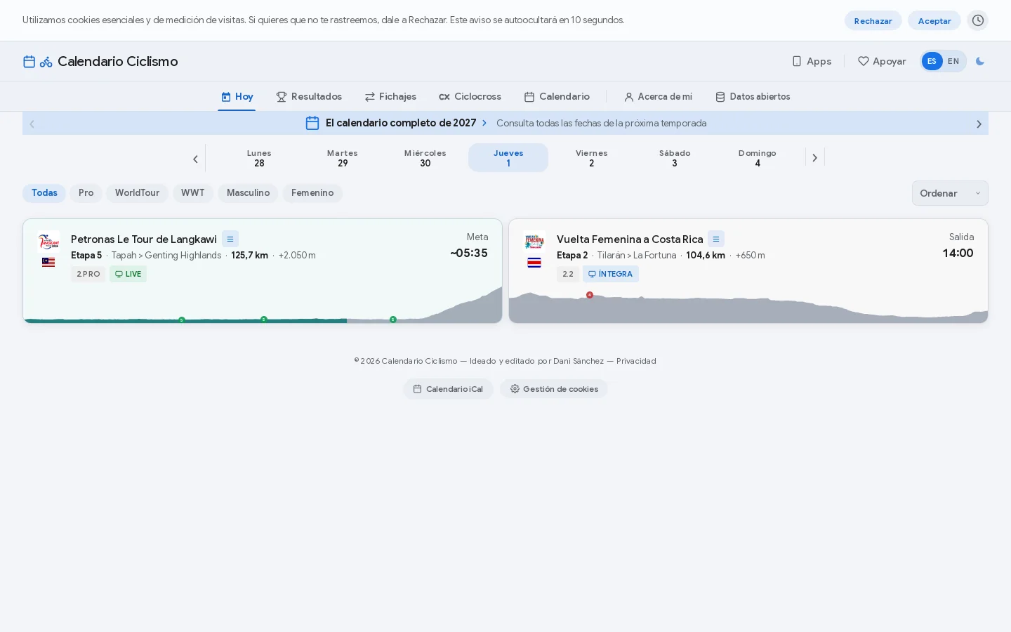
Task: Open the Ordenar dropdown
Action: pyautogui.click(x=949, y=193)
